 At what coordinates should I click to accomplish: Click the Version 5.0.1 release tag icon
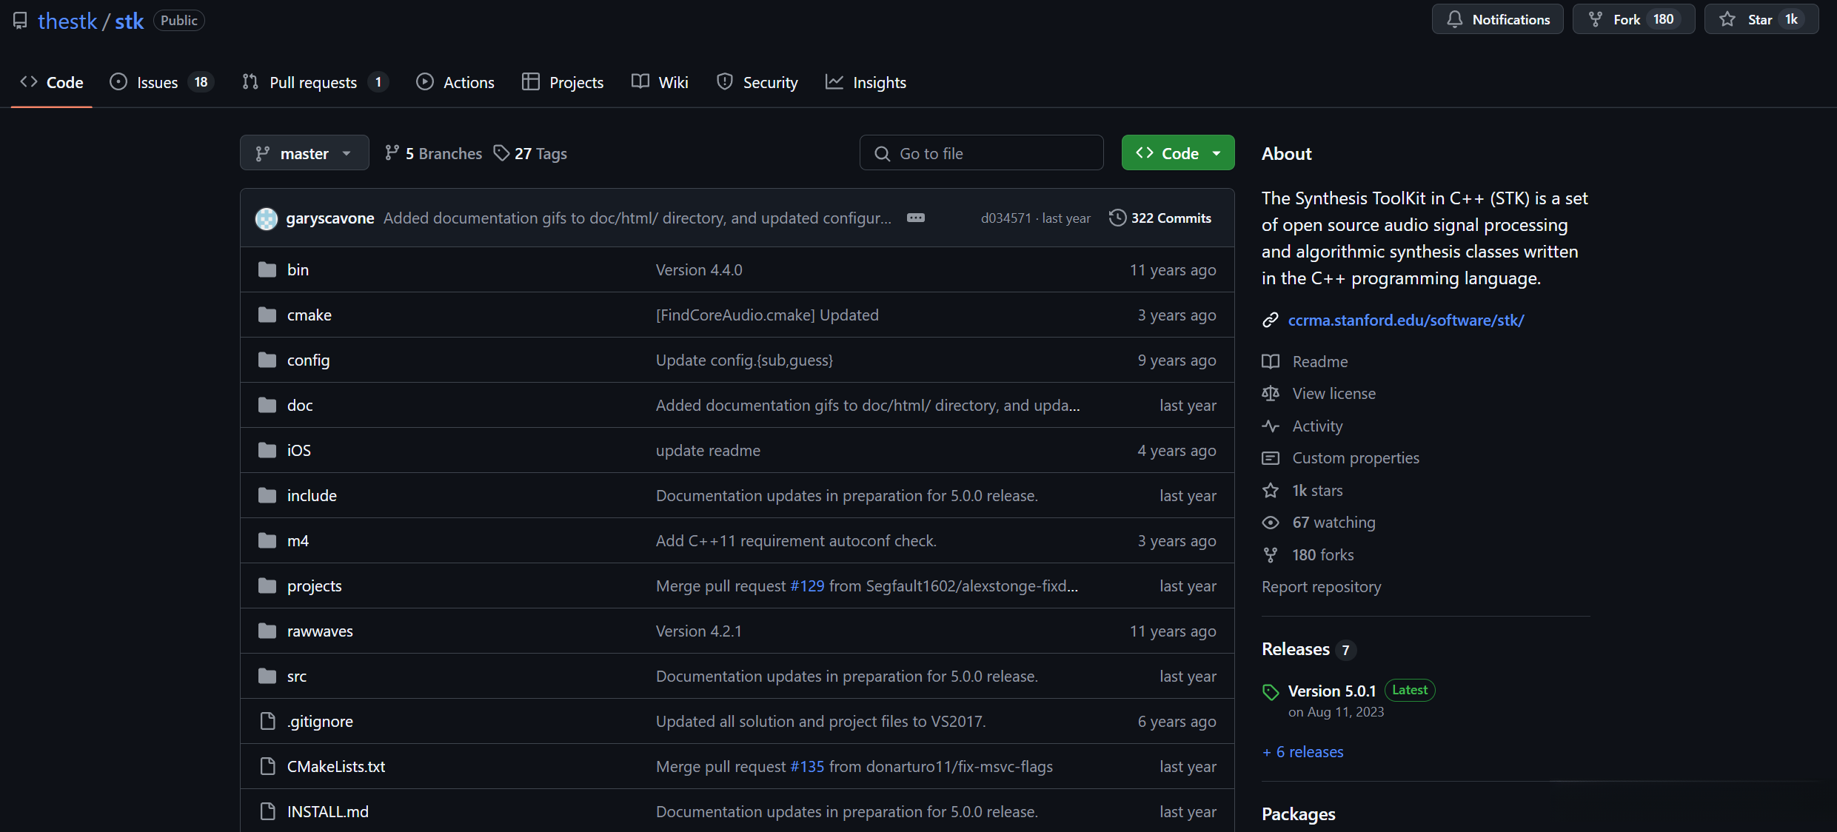tap(1271, 692)
